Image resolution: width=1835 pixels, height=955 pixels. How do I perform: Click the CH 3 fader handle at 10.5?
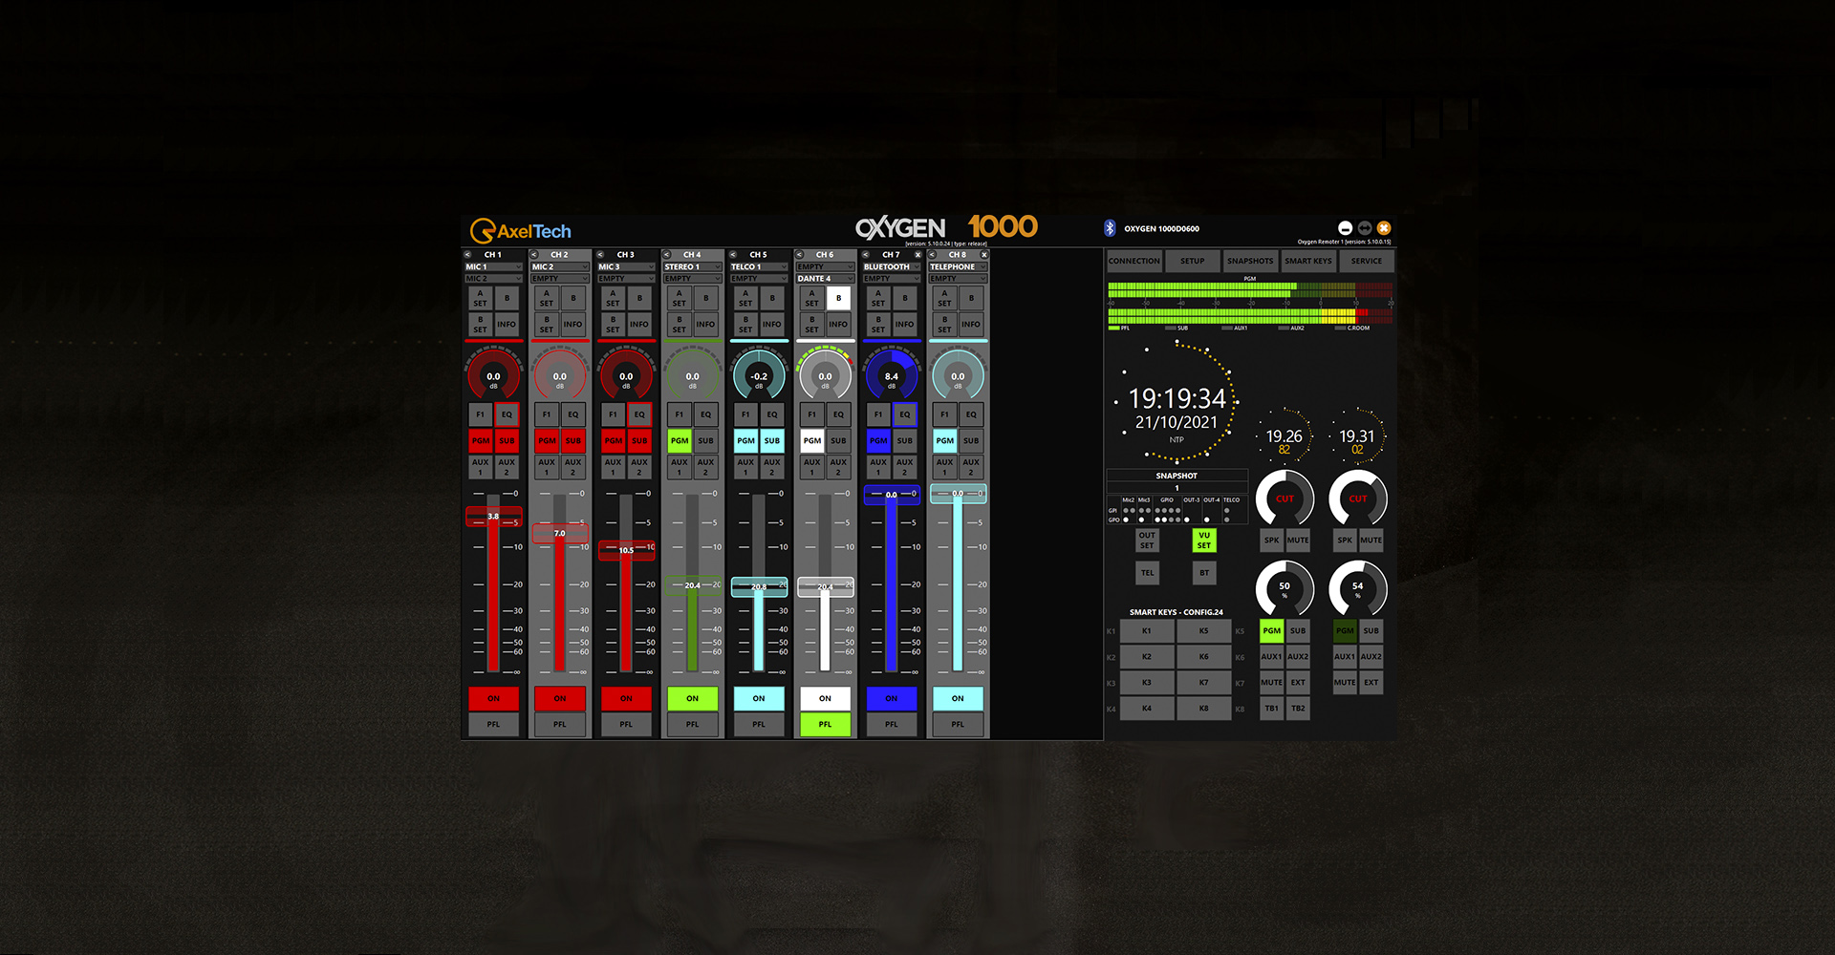[626, 550]
